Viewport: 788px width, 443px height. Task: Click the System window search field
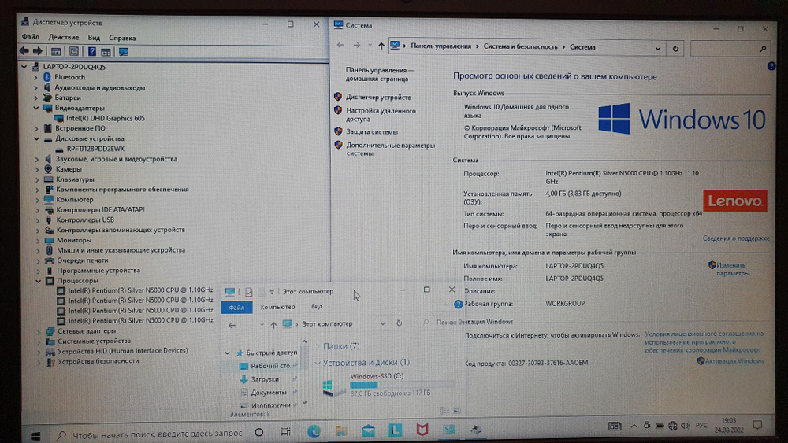click(x=730, y=48)
